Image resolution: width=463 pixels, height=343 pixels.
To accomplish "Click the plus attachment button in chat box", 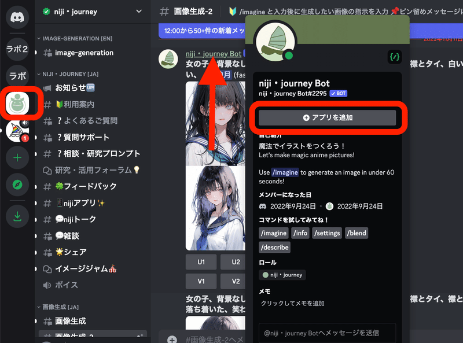I will click(172, 339).
